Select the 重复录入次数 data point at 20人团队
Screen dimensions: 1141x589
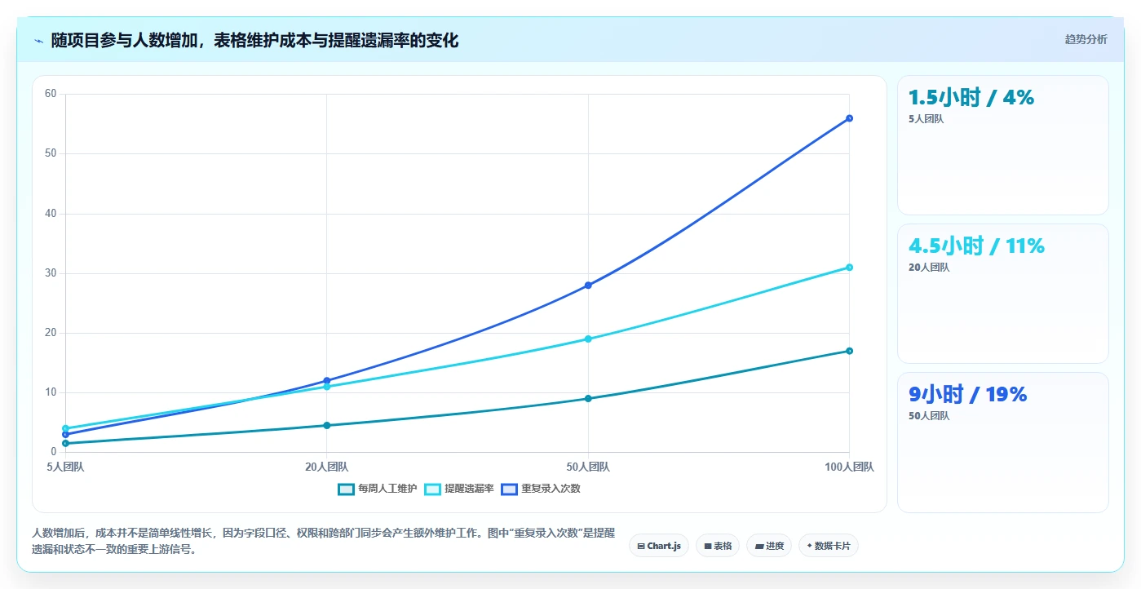click(x=327, y=380)
